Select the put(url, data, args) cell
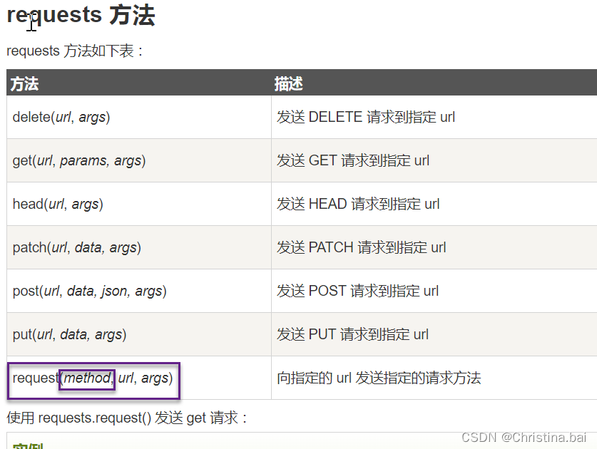Image resolution: width=597 pixels, height=449 pixels. [x=139, y=334]
